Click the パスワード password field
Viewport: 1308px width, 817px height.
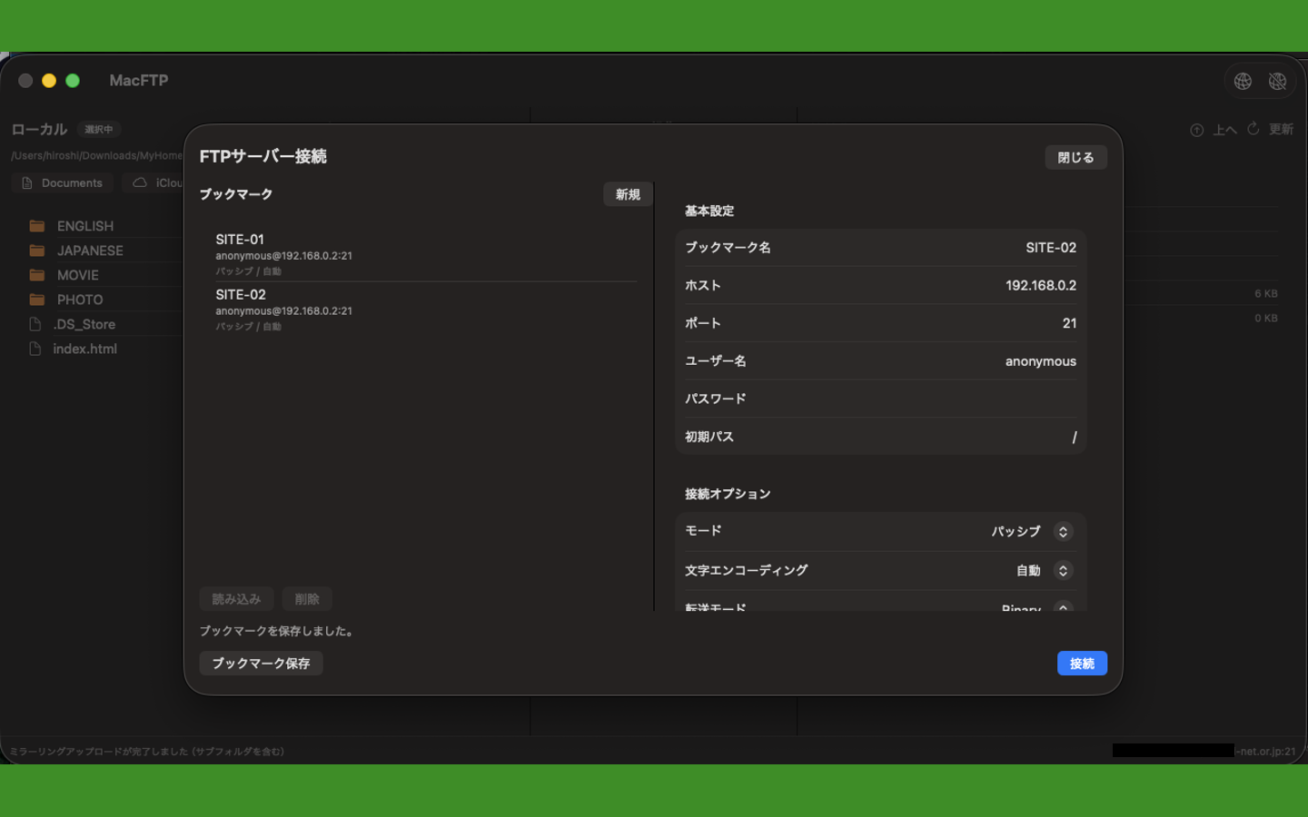point(954,399)
